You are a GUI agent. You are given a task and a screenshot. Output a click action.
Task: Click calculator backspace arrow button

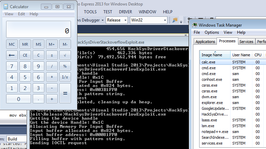click(x=12, y=55)
